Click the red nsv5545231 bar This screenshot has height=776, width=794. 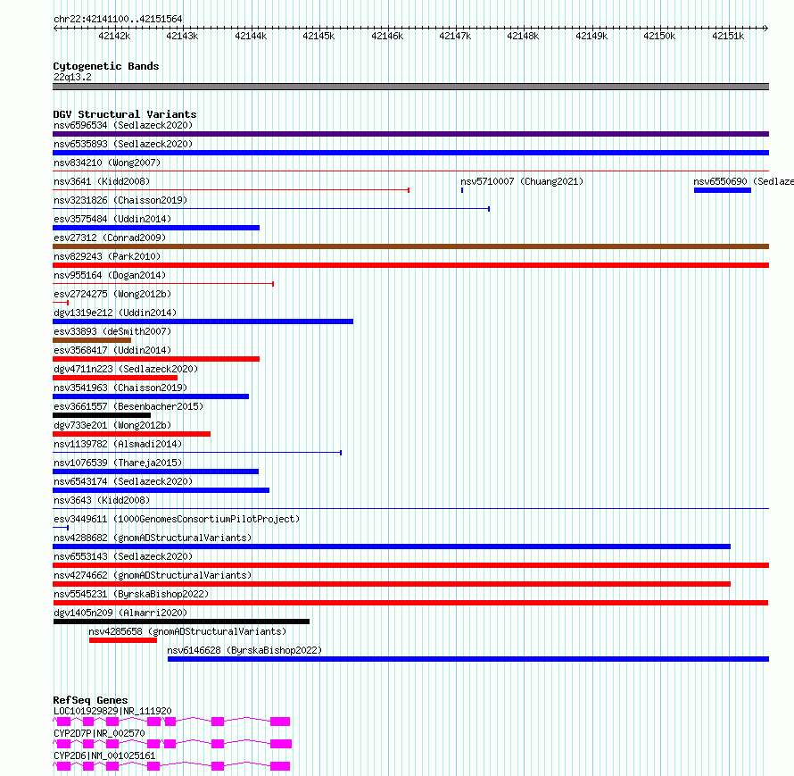(410, 603)
